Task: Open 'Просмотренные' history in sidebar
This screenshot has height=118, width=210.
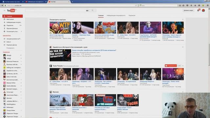Action: 12,29
